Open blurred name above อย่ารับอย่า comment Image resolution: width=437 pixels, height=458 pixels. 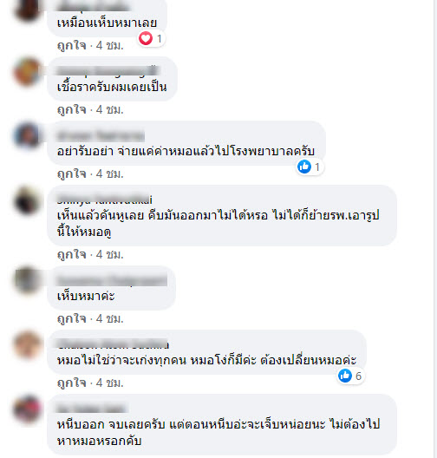[101, 136]
